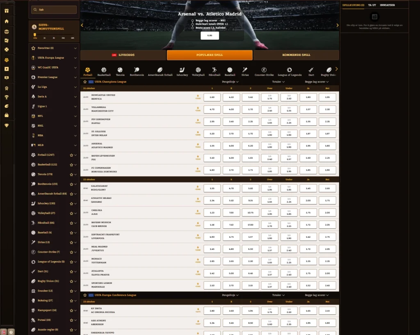Favorite UEFA Champions League with star

point(85,82)
